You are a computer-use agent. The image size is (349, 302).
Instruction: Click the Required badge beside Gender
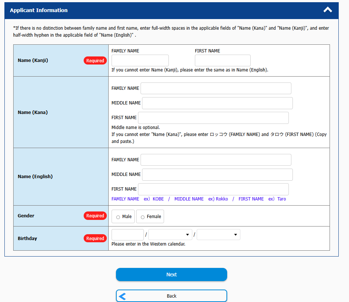pos(95,216)
